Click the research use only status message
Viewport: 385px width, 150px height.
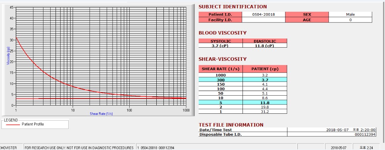[x=79, y=148]
